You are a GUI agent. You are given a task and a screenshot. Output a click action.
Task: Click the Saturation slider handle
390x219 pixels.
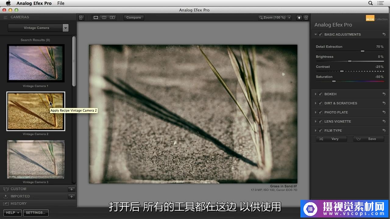coord(334,82)
